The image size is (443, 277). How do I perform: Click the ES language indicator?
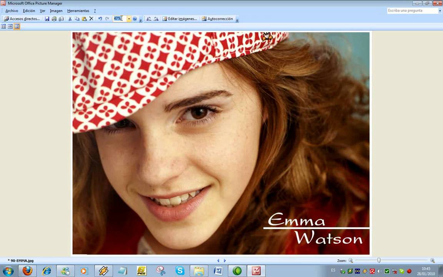coord(333,270)
